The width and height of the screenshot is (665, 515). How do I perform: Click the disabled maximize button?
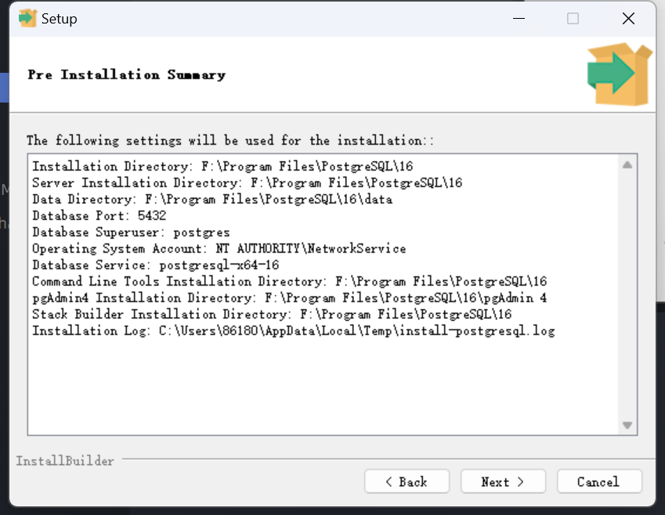573,19
